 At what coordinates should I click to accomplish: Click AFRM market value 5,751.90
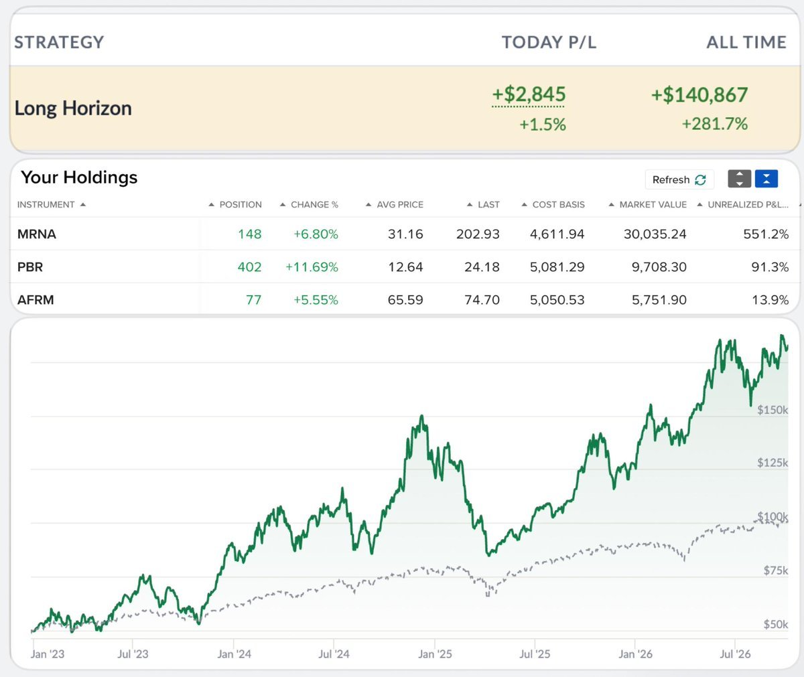point(659,300)
